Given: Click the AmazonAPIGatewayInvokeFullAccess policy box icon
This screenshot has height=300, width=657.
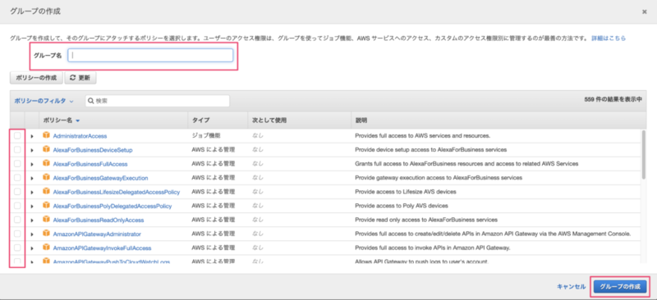Looking at the screenshot, I should (x=46, y=248).
